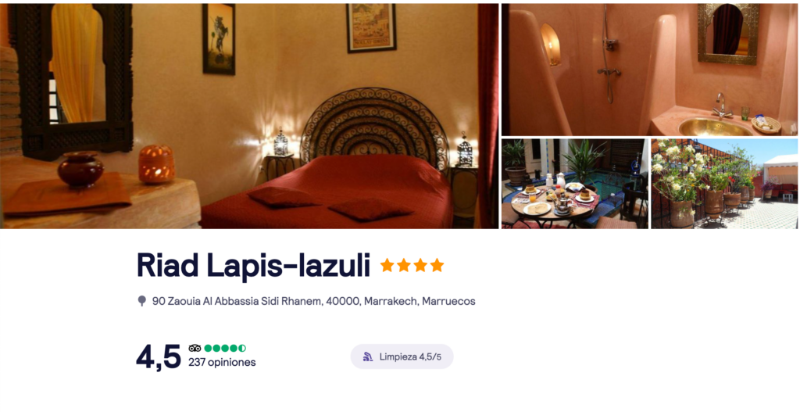The width and height of the screenshot is (800, 412).
Task: Click the second orange hotel star
Action: [x=404, y=265]
